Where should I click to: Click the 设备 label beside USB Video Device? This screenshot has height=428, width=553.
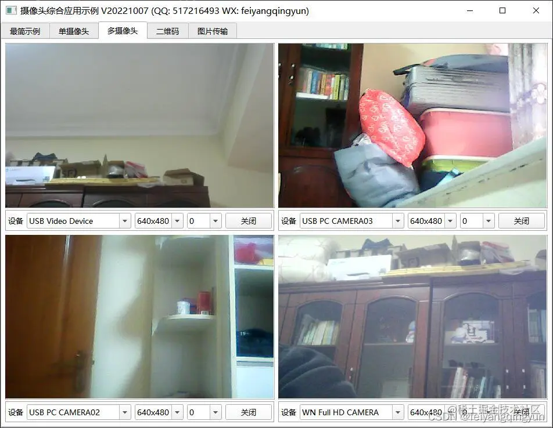16,221
